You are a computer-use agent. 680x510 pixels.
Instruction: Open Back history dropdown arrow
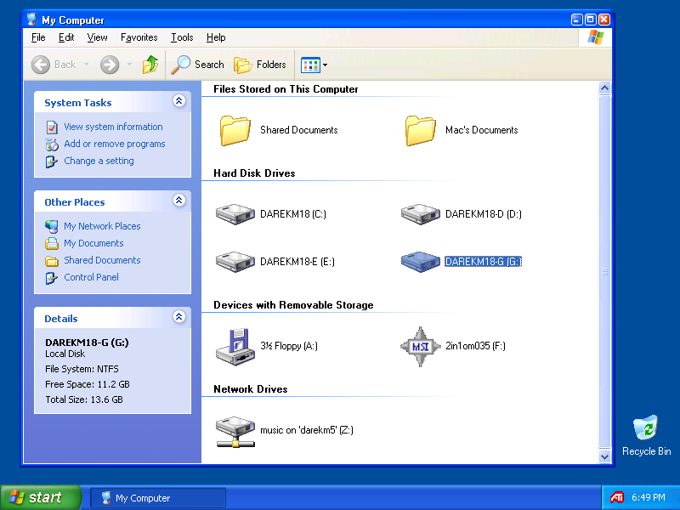tap(87, 65)
